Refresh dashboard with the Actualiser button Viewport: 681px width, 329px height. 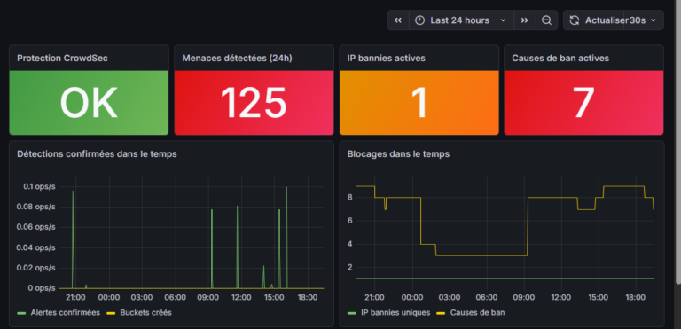pyautogui.click(x=594, y=20)
